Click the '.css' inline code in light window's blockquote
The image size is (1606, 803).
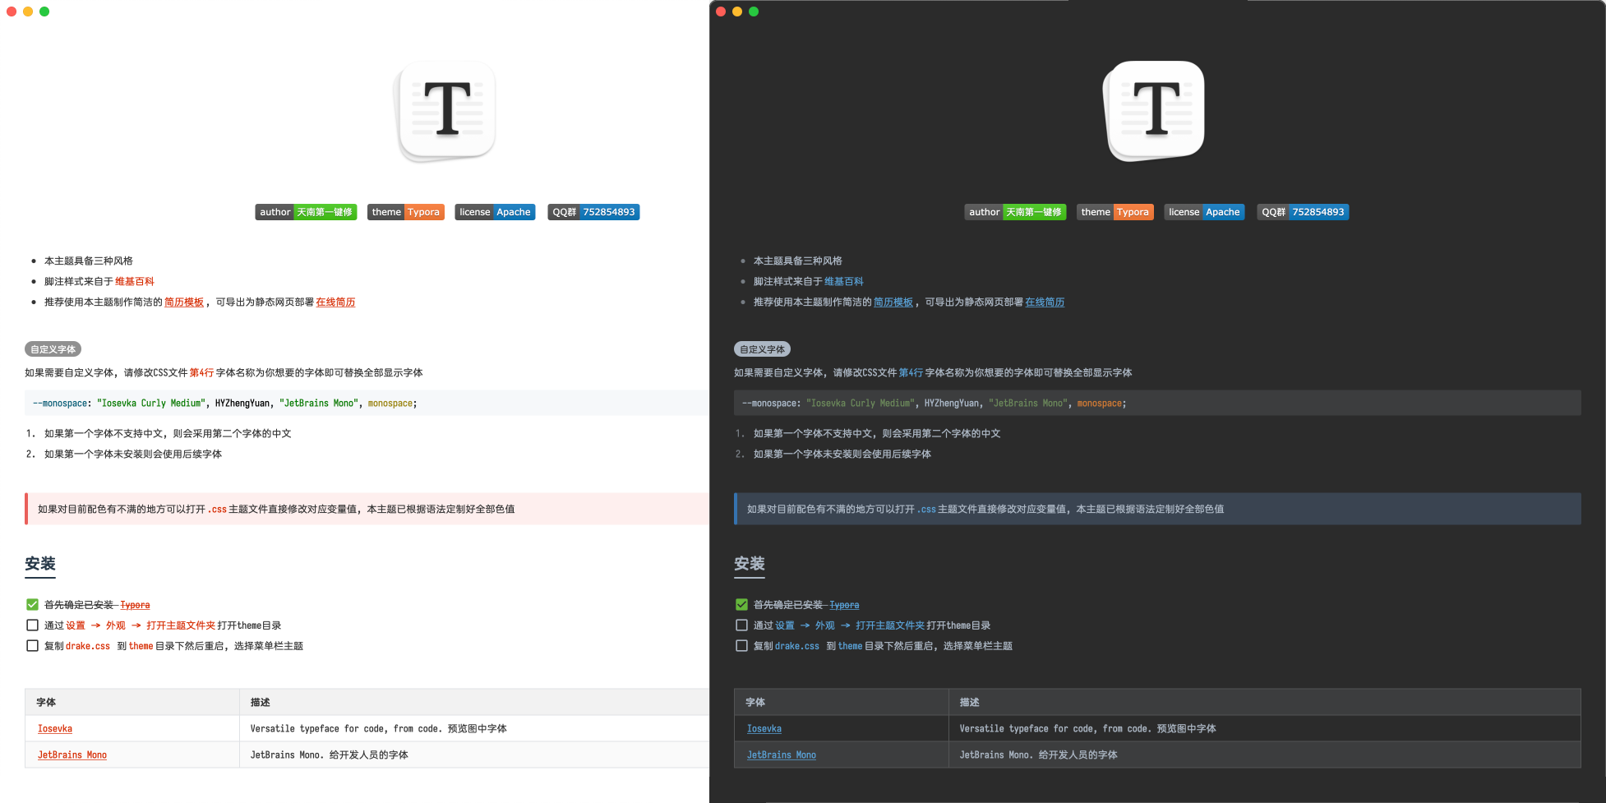[x=217, y=510]
